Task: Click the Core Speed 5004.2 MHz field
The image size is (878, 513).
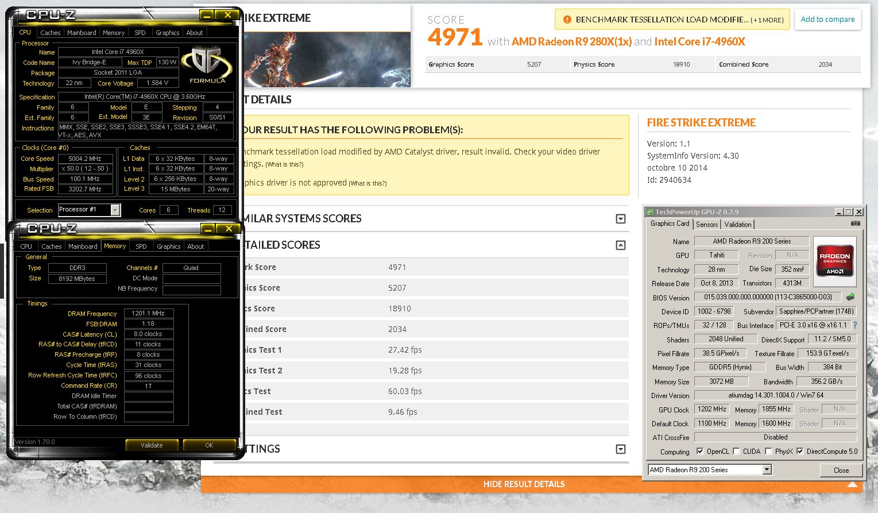Action: [x=85, y=159]
